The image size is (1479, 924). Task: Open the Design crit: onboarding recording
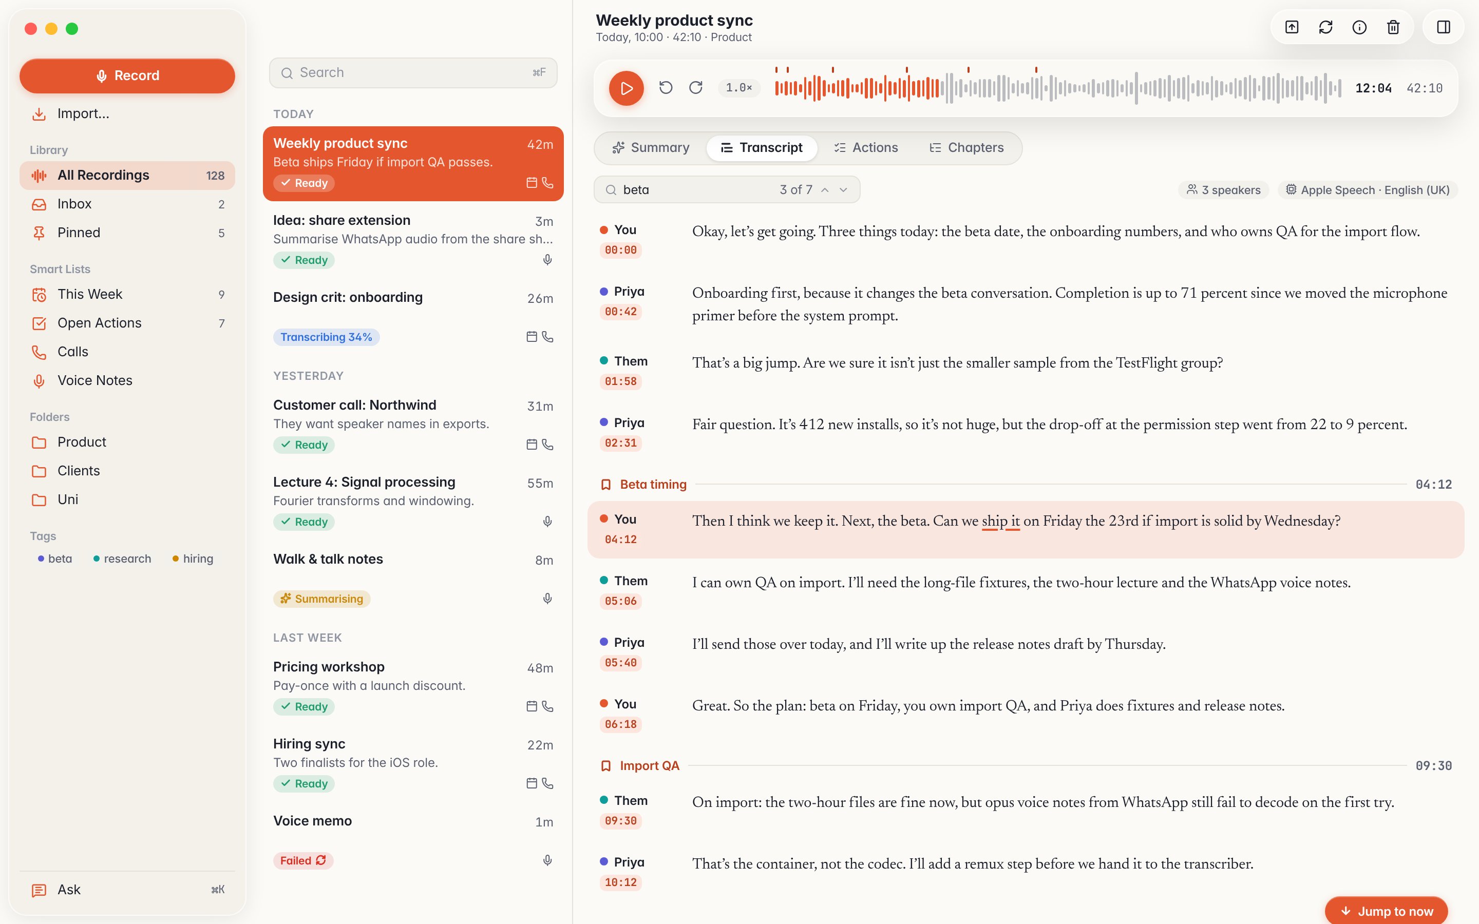(x=413, y=318)
